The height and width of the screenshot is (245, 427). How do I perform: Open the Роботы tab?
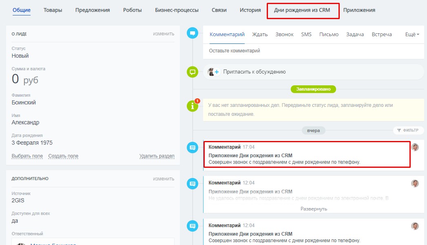pyautogui.click(x=133, y=10)
